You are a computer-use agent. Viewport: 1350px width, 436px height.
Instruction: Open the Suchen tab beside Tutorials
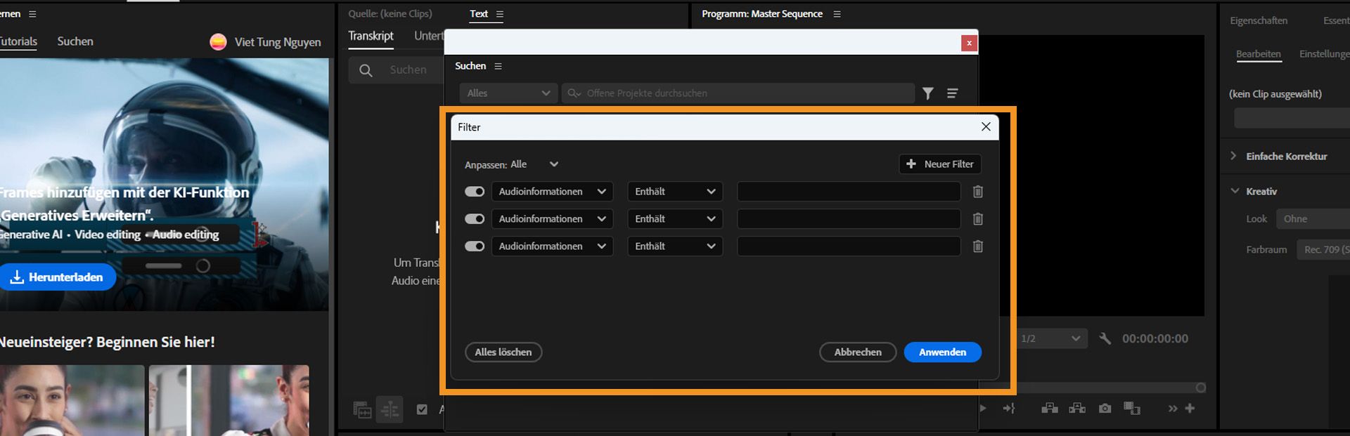[75, 41]
